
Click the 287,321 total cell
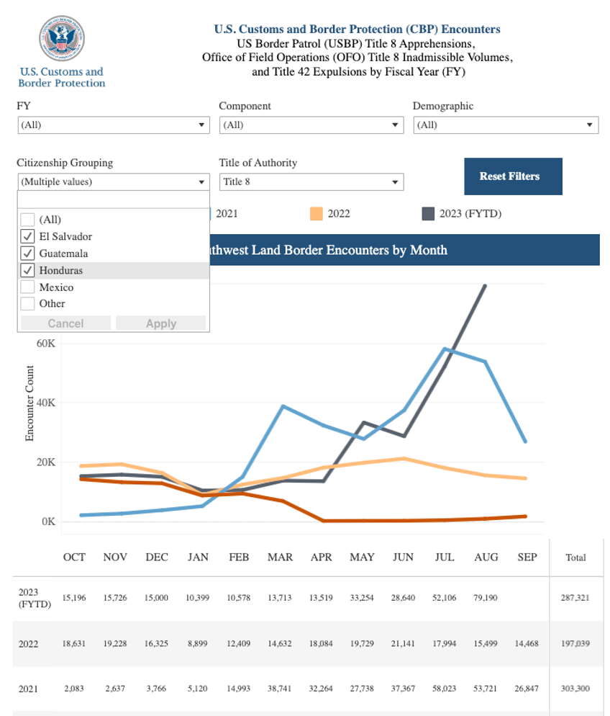[575, 598]
